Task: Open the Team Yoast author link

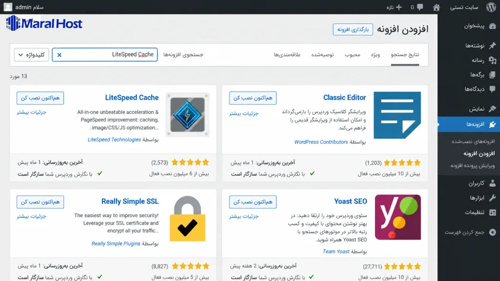Action: pyautogui.click(x=336, y=251)
